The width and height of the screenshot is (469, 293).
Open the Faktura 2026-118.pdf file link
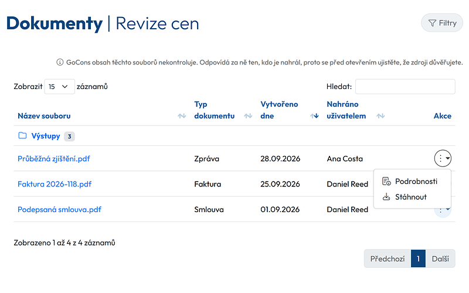click(55, 184)
